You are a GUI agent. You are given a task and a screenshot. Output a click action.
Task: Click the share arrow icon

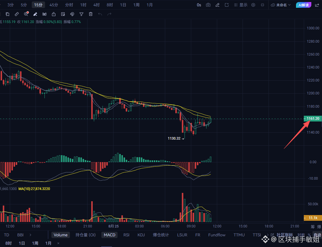point(317,5)
